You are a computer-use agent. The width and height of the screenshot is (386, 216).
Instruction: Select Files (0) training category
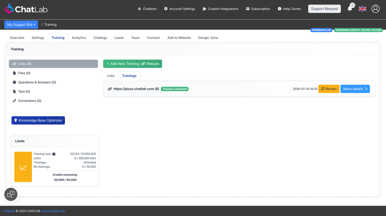24,73
